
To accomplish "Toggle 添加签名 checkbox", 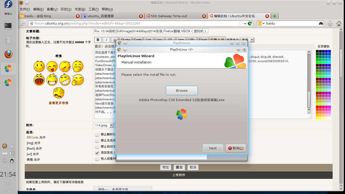I will 97,153.
